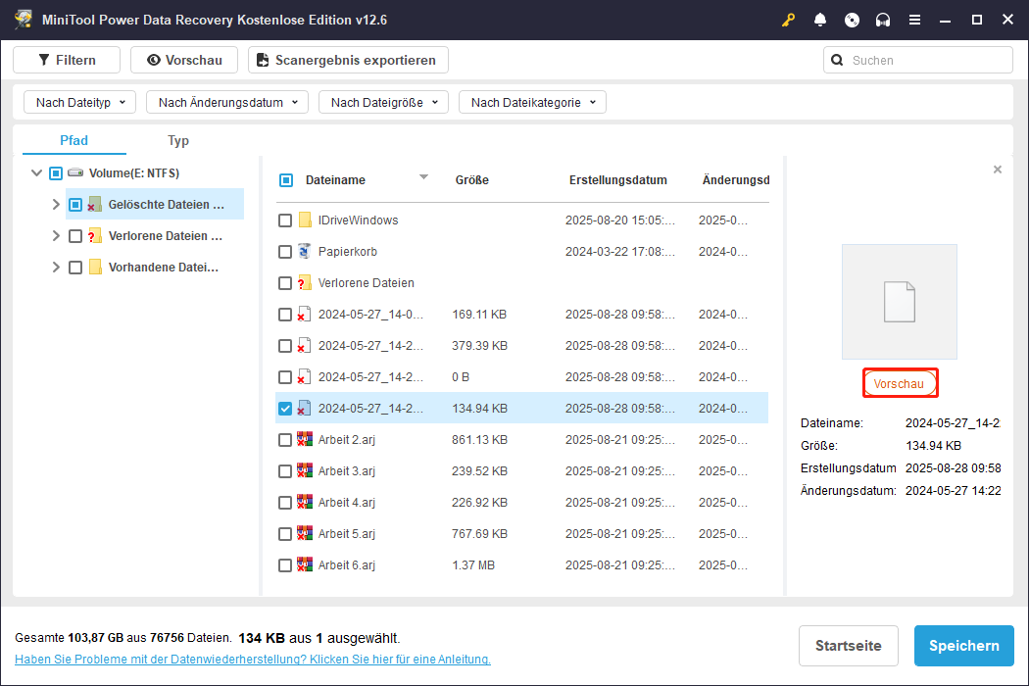This screenshot has width=1029, height=686.
Task: Check the Arbeit 2.arj checkbox
Action: (x=285, y=440)
